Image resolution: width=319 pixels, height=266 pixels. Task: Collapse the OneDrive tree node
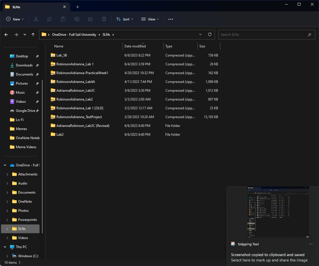5,165
